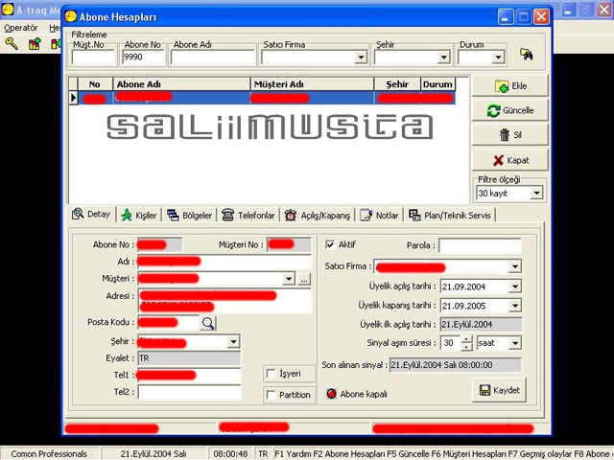Open the saat time unit dropdown
This screenshot has height=460, width=614.
pyautogui.click(x=515, y=343)
